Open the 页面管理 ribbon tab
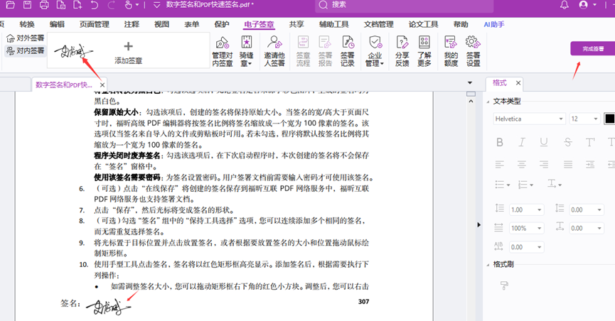615x321 pixels. tap(95, 24)
